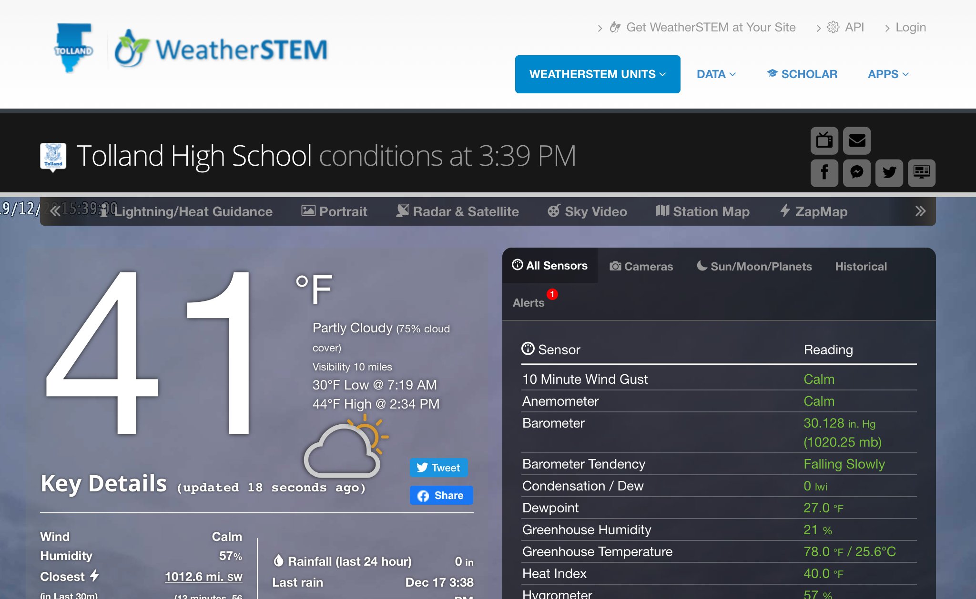The image size is (976, 599).
Task: Open the Apps dropdown menu
Action: tap(888, 74)
